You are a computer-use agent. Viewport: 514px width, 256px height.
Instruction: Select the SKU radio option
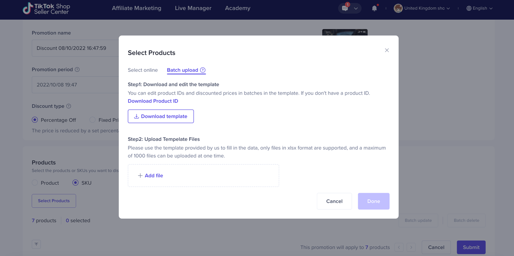75,183
